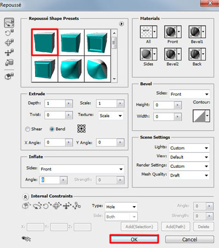Select the Shear radio button
Image resolution: width=219 pixels, height=248 pixels.
tap(27, 129)
